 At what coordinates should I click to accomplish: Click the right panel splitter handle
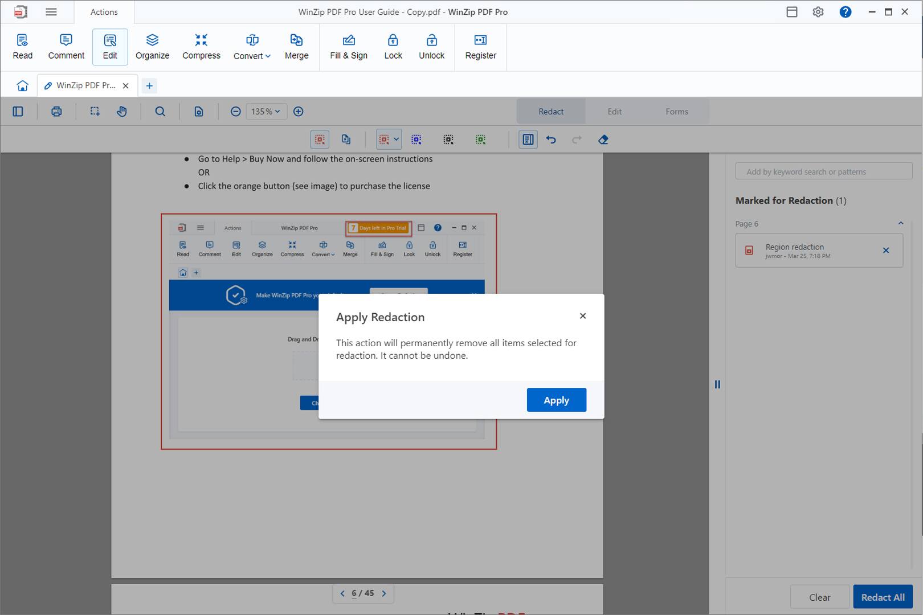click(x=717, y=384)
